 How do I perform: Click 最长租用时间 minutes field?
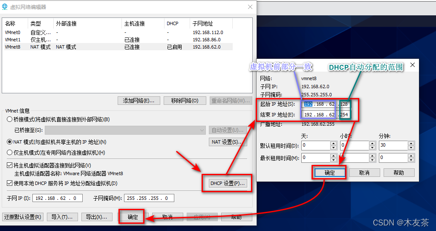393,158
